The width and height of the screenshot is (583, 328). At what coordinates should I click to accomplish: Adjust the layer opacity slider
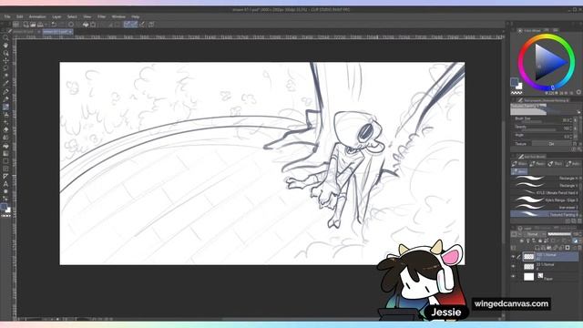(x=559, y=234)
